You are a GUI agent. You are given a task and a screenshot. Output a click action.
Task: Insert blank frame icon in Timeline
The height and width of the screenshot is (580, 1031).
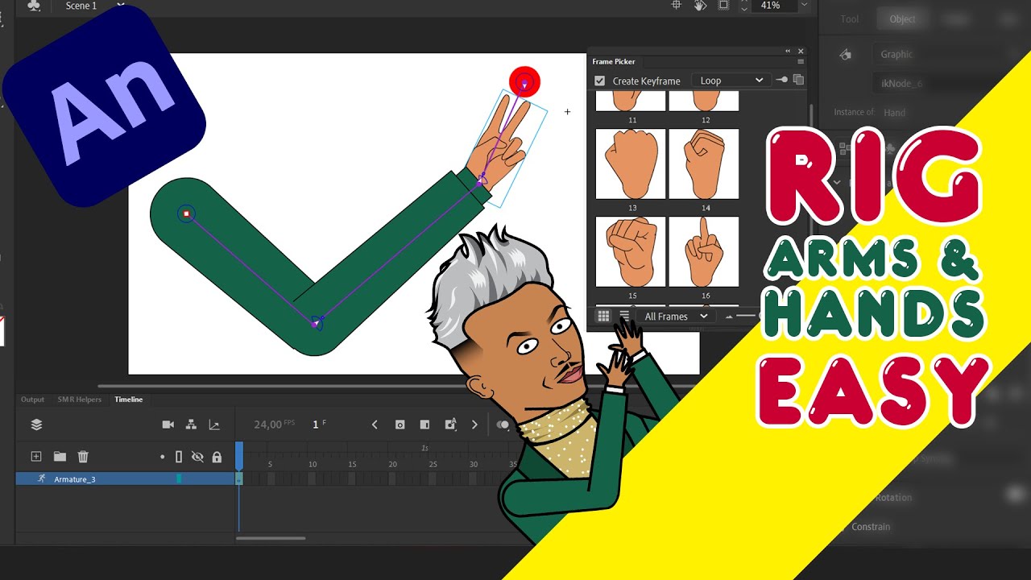click(425, 425)
